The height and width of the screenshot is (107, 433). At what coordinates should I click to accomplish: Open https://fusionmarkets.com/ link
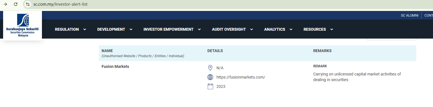coord(241,77)
